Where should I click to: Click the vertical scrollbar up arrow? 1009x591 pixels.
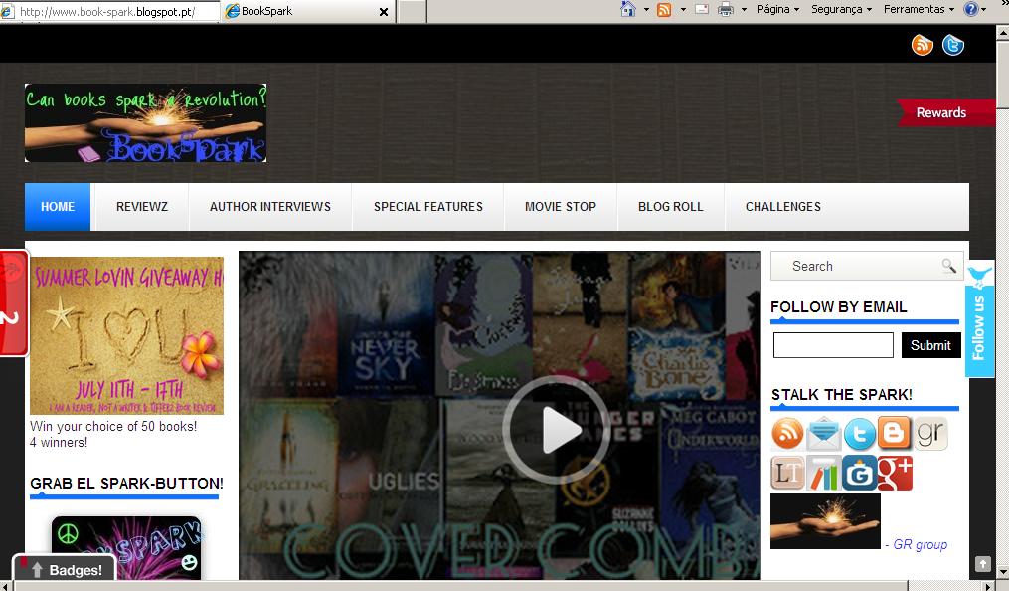[1002, 31]
